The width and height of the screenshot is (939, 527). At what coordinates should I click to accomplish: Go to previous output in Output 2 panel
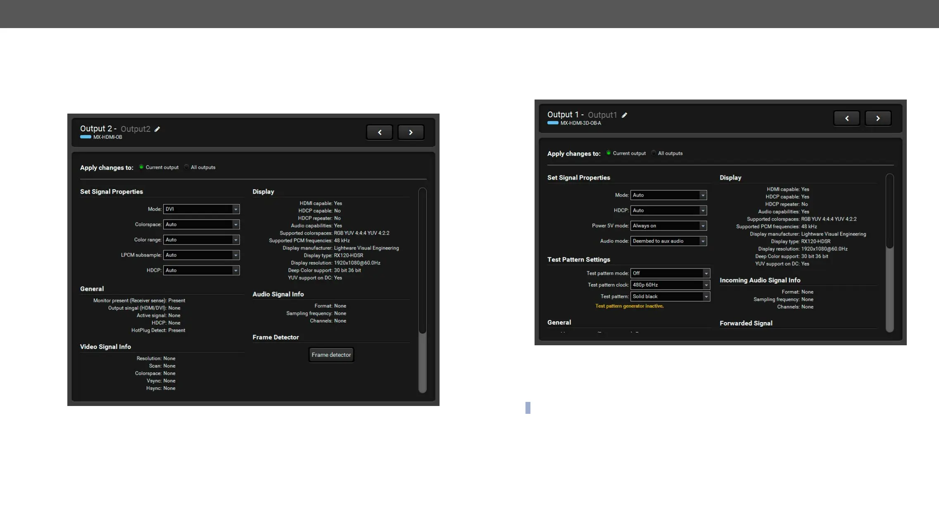(379, 133)
